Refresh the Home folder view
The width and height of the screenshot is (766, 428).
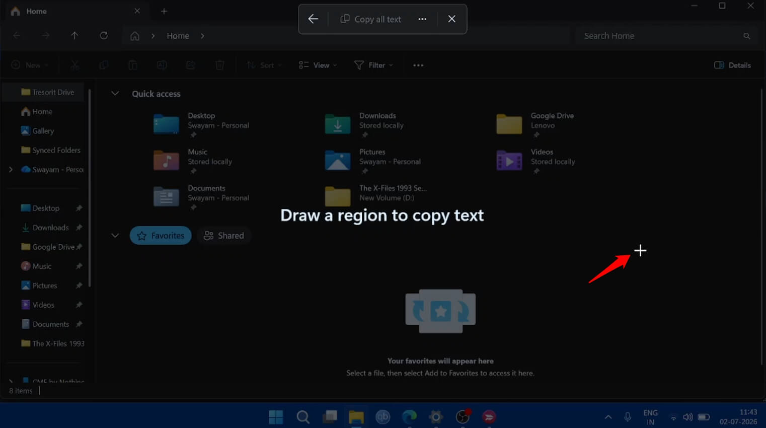104,35
